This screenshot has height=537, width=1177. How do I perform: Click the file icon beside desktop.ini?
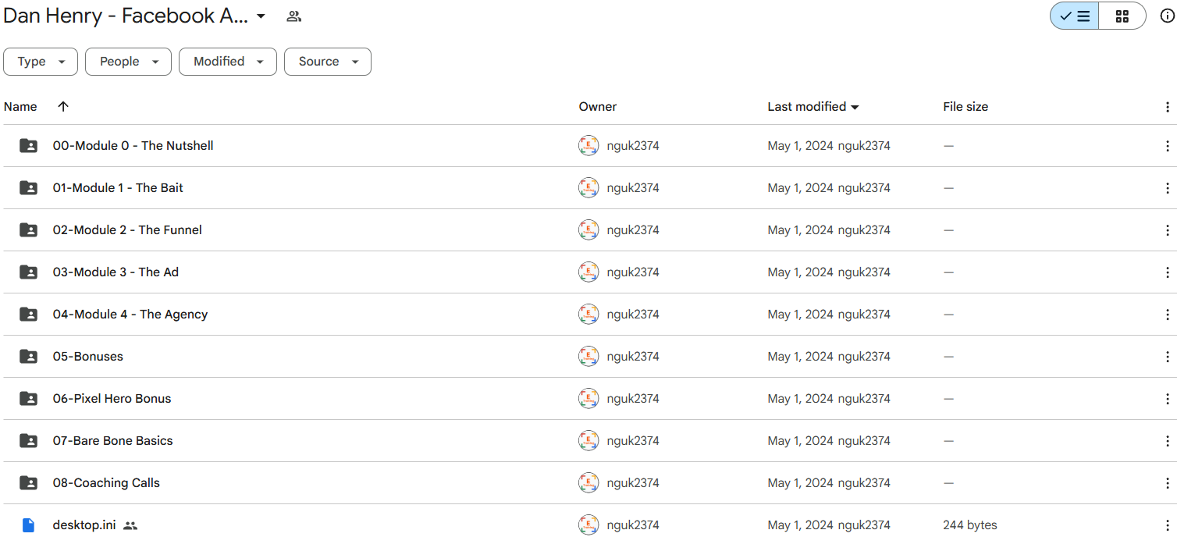coord(28,525)
